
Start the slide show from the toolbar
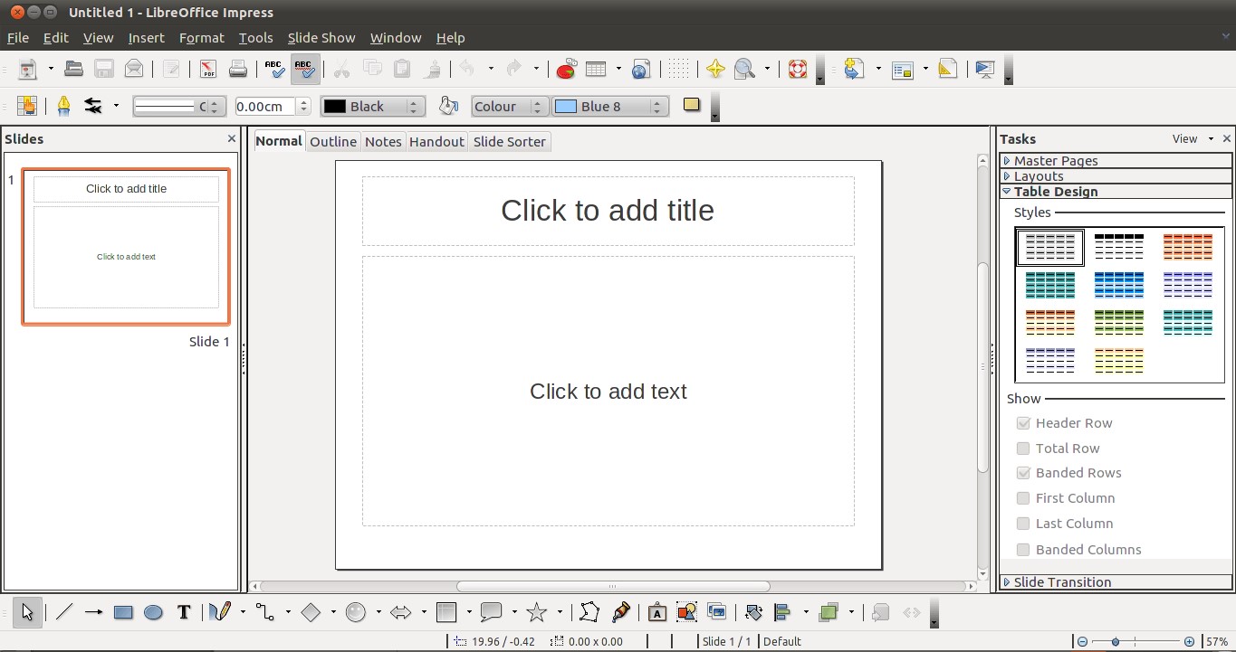point(984,69)
